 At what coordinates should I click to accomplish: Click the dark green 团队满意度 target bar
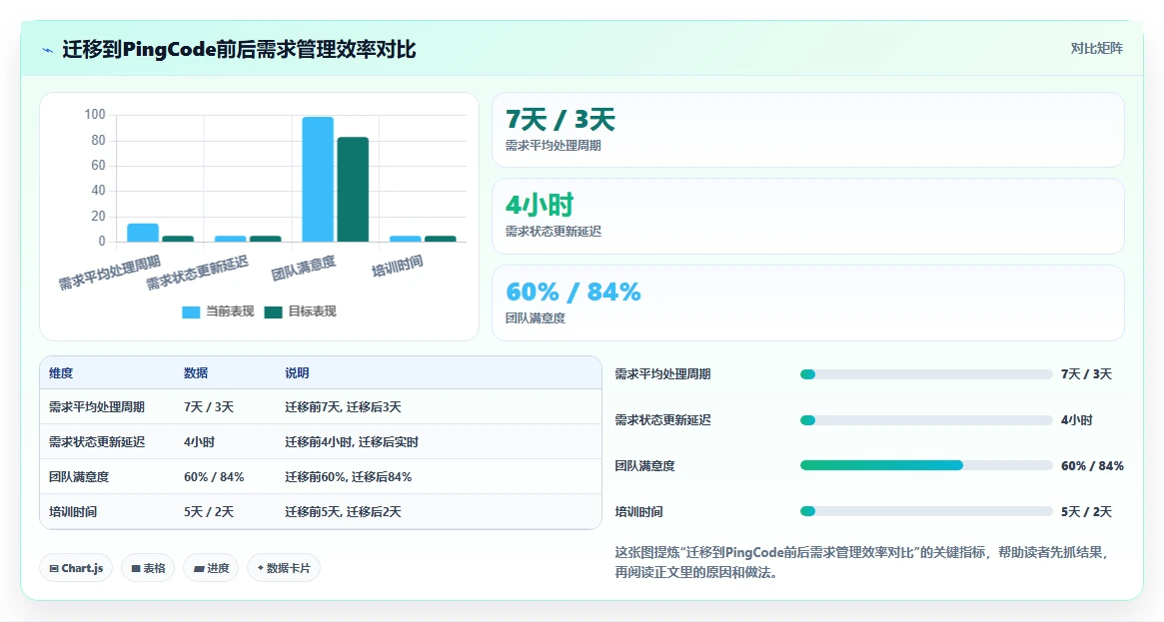point(353,189)
